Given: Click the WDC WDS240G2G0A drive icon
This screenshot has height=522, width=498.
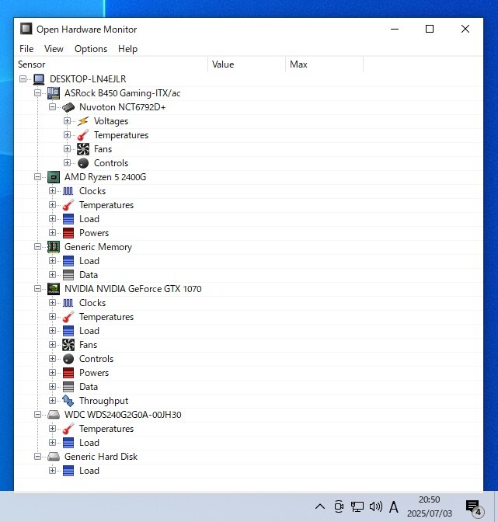Looking at the screenshot, I should 54,415.
